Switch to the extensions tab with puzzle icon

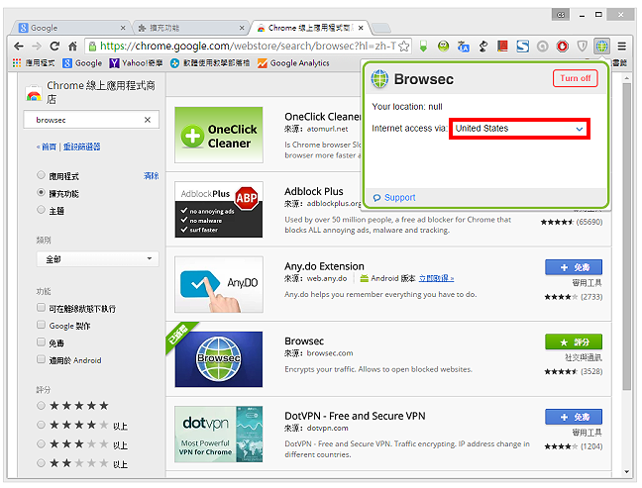point(190,28)
